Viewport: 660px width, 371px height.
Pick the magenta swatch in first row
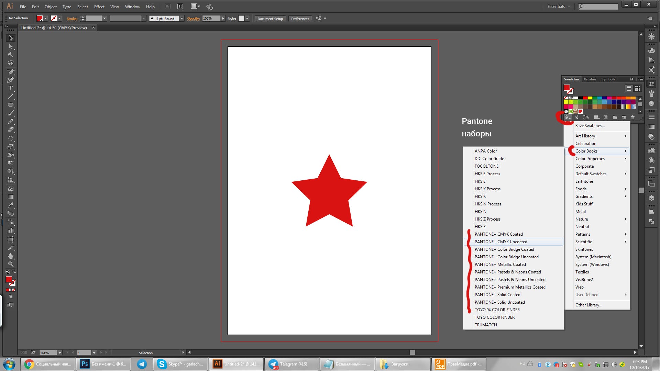coord(609,98)
